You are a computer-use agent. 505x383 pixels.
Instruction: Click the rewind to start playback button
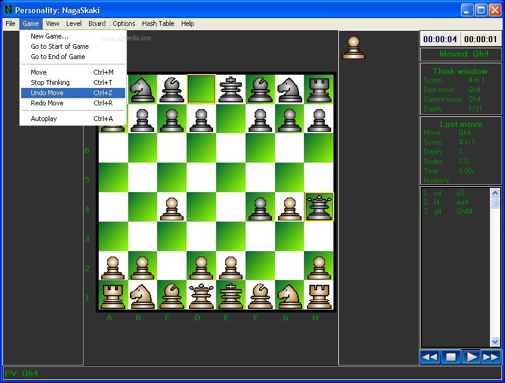[x=430, y=357]
